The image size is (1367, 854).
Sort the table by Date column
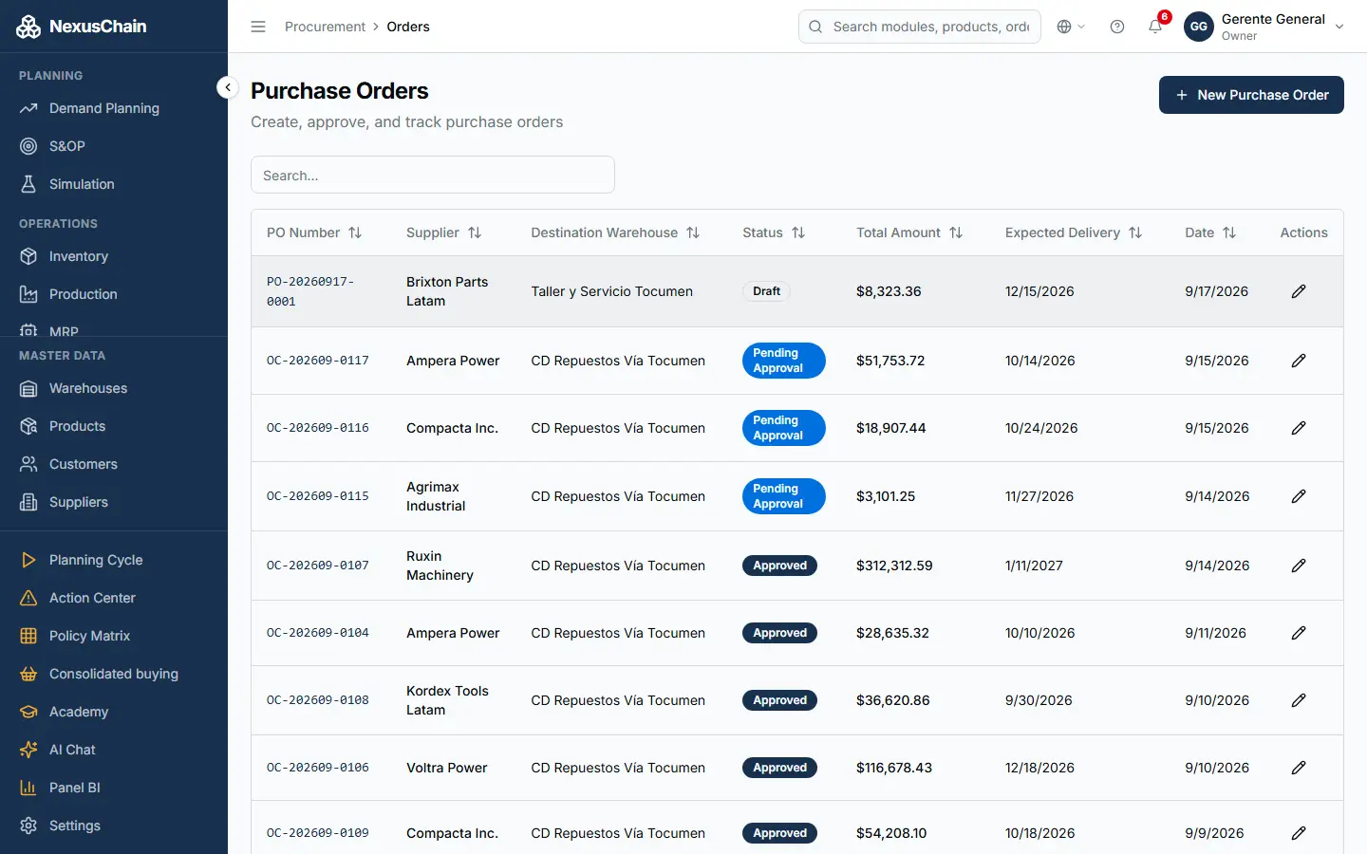tap(1210, 232)
